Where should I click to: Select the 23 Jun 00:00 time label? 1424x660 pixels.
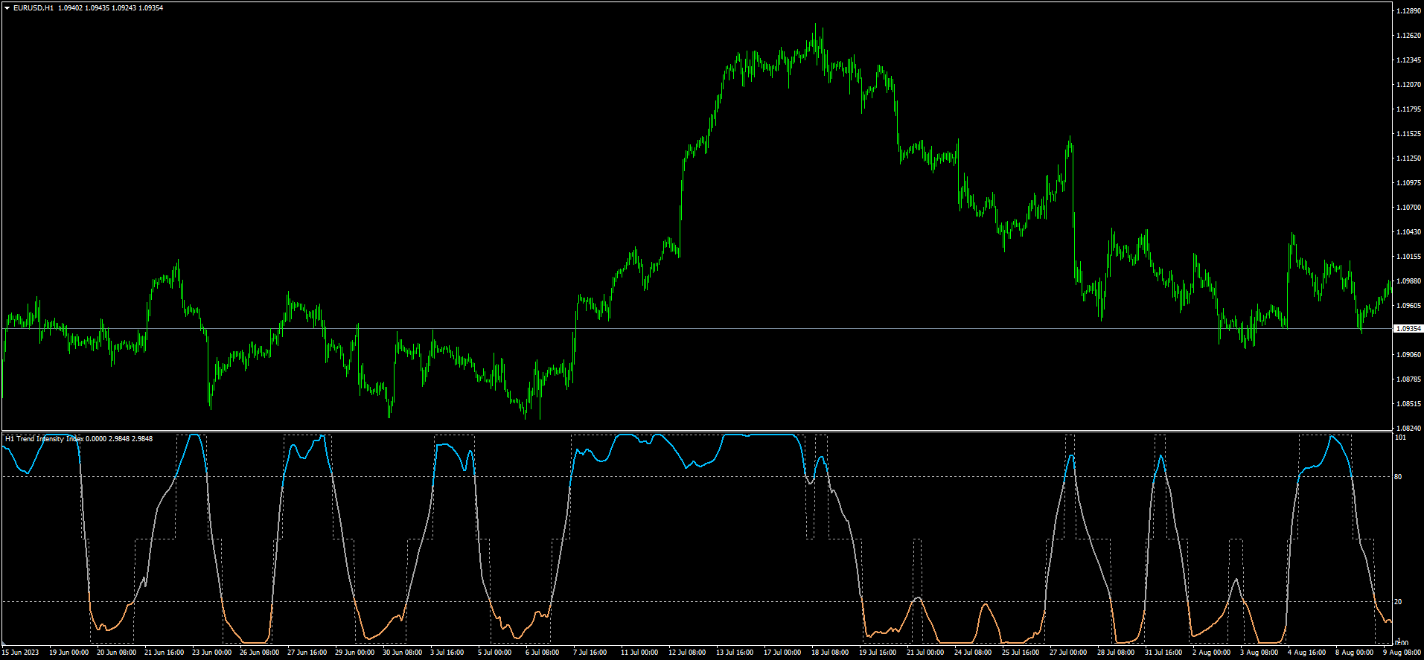pos(211,653)
